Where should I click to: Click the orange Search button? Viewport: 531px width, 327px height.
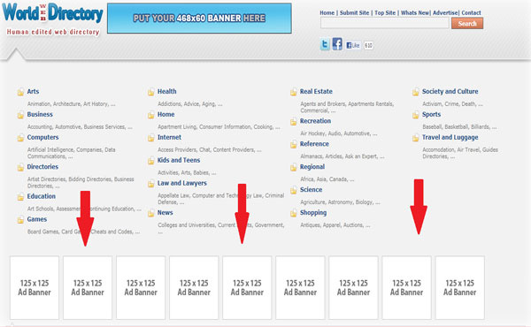(467, 23)
